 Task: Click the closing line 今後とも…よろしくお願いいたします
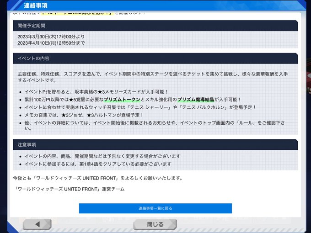pyautogui.click(x=97, y=178)
